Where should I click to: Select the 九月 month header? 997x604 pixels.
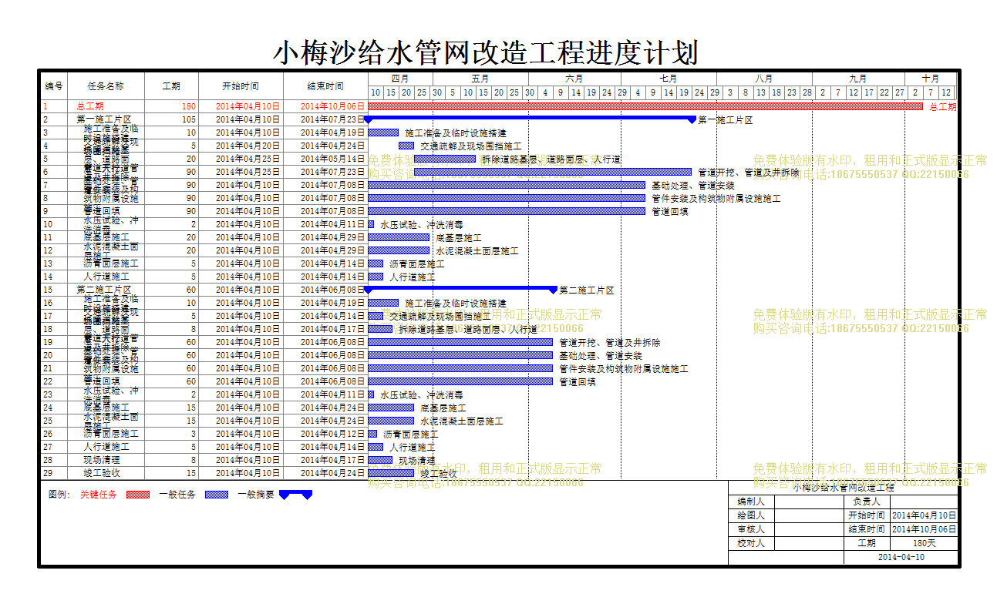pos(858,79)
